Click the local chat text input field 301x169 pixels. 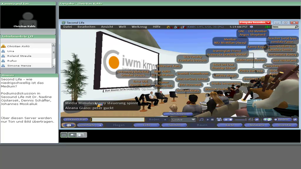(118, 120)
